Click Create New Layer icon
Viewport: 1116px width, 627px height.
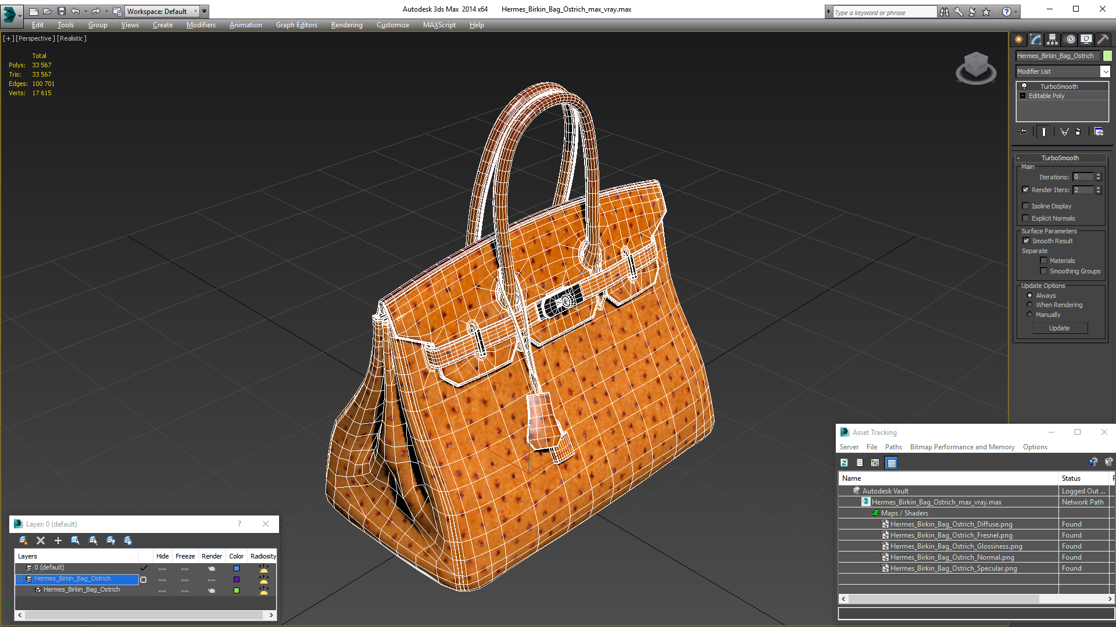tap(23, 540)
